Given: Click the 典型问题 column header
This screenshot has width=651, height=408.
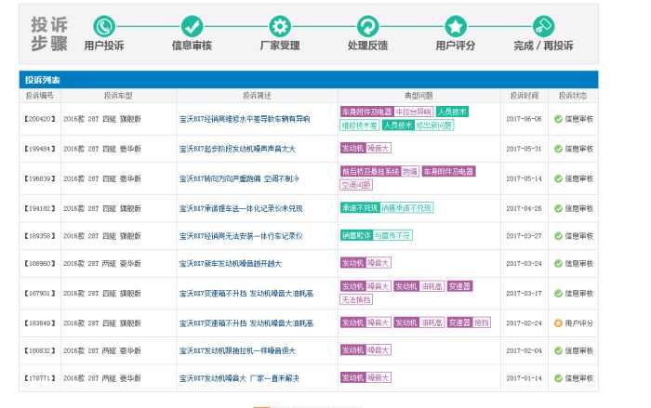Looking at the screenshot, I should [418, 96].
